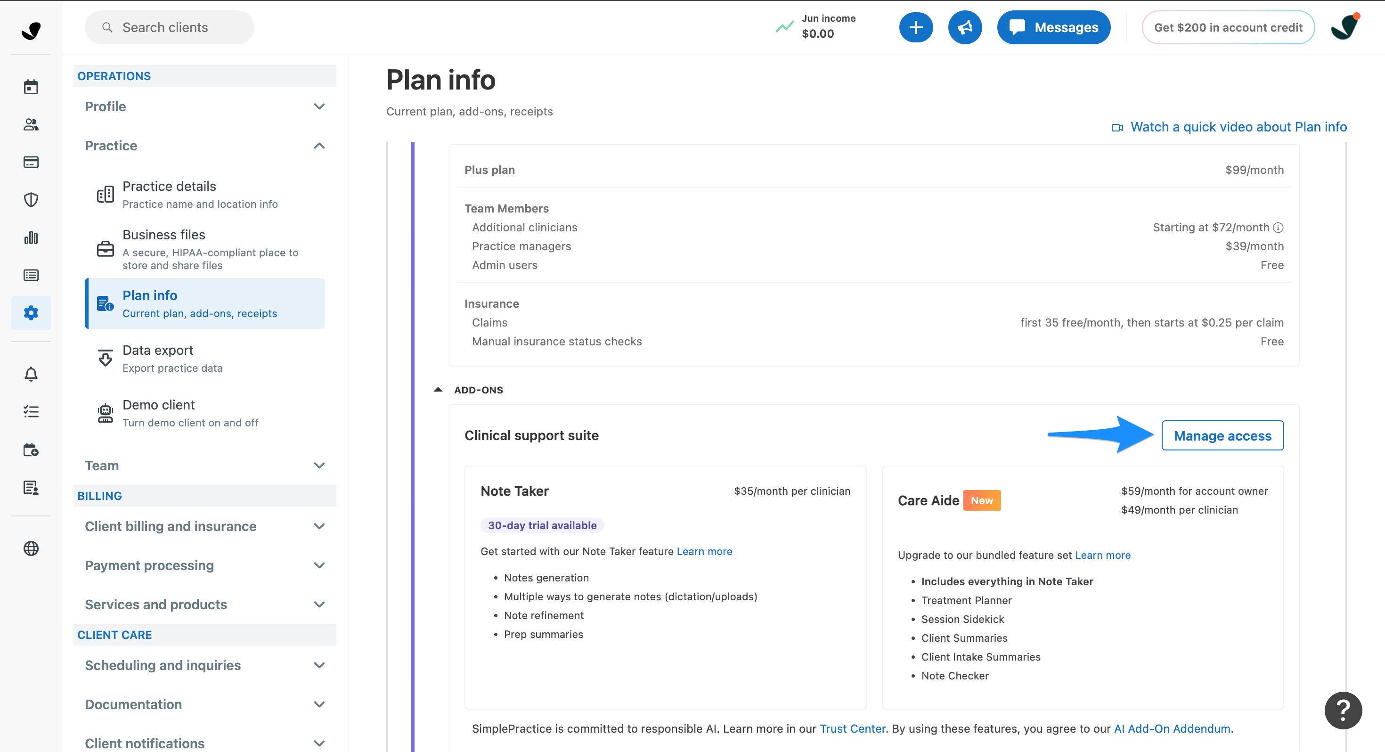Open Data export menu item

coord(205,358)
